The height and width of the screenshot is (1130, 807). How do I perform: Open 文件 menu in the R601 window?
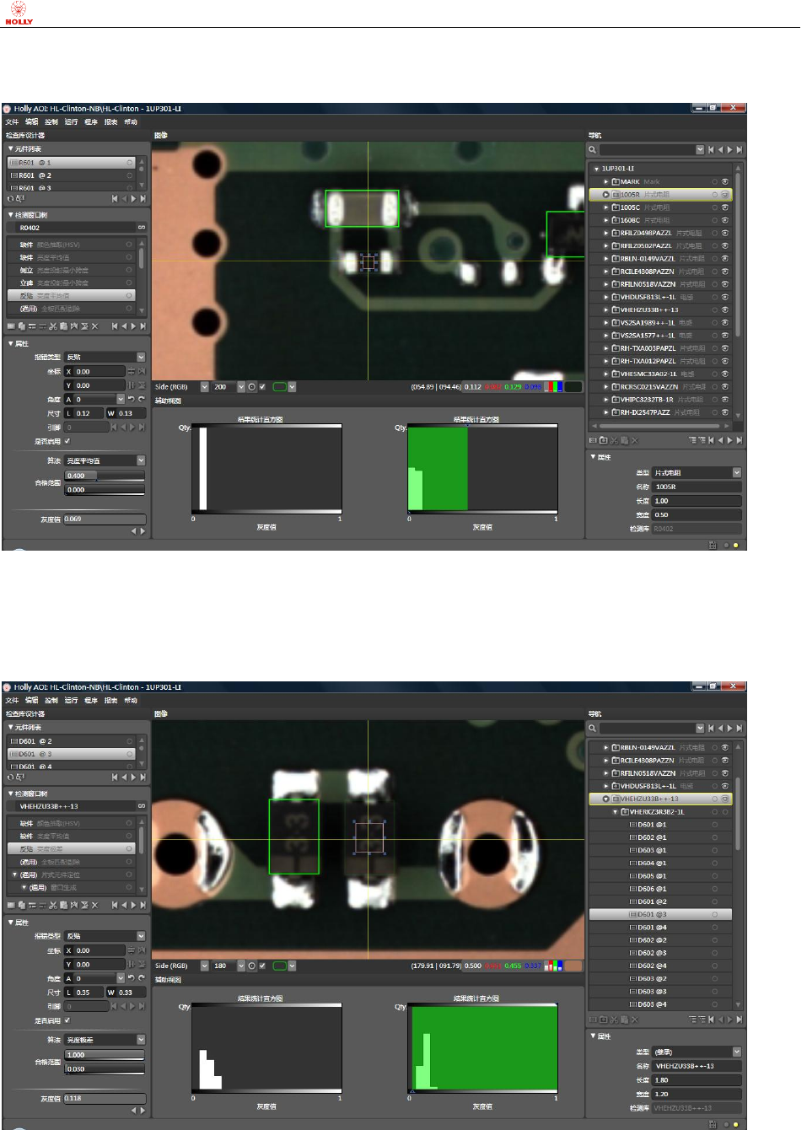coord(12,122)
